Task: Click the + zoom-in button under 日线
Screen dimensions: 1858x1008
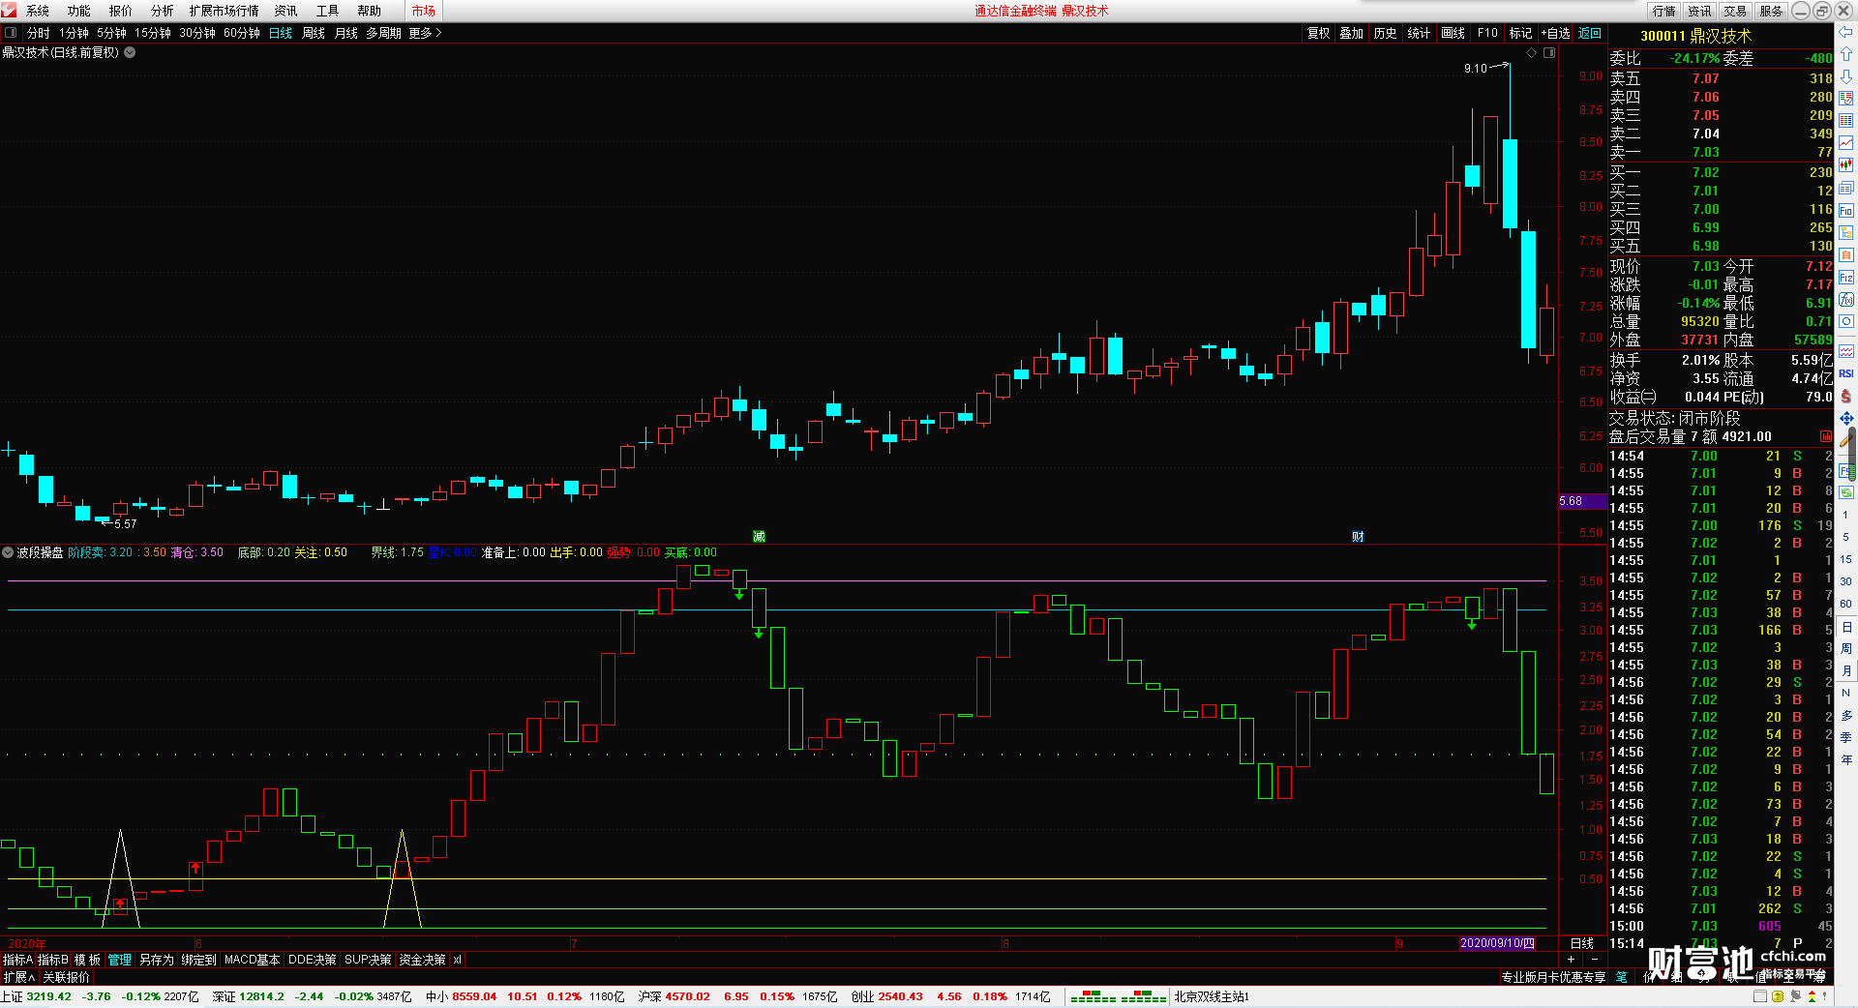Action: coord(1571,960)
